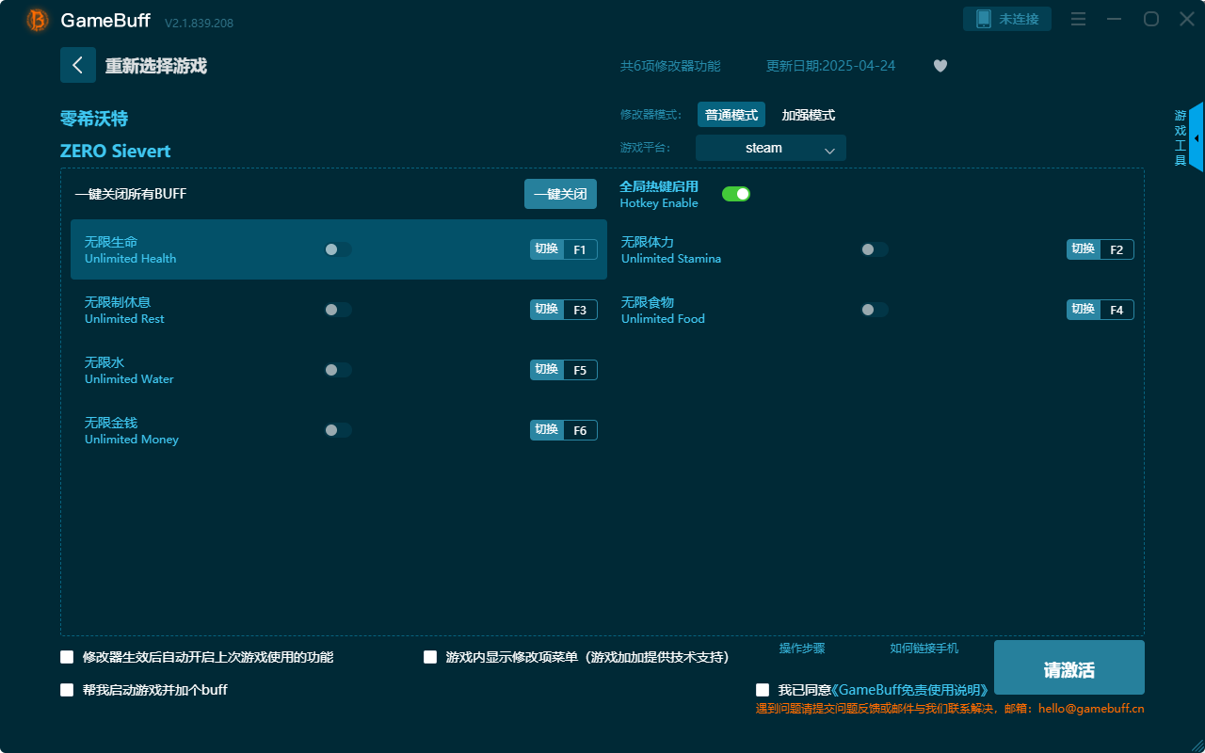Select the 普通模式 mode tab
Viewport: 1205px width, 753px height.
tap(731, 114)
